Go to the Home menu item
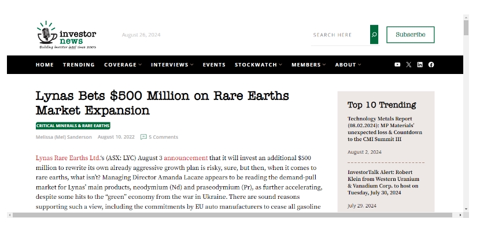Image resolution: width=480 pixels, height=226 pixels. pos(45,65)
